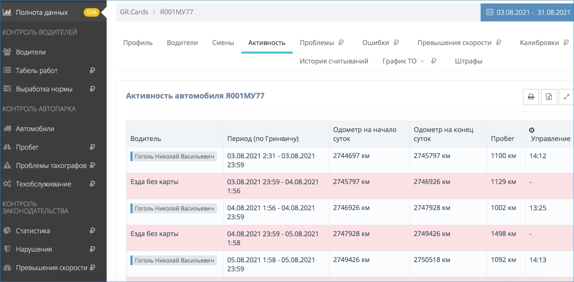The height and width of the screenshot is (282, 574).
Task: Open driver Гоголь Николай Васильевич in 04.08.2021 1:56 row
Action: coord(174,208)
